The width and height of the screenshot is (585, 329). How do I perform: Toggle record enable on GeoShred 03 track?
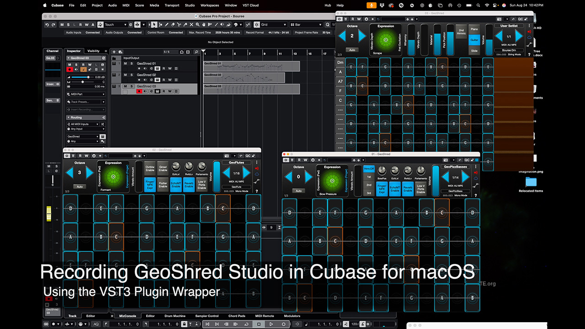pyautogui.click(x=139, y=91)
